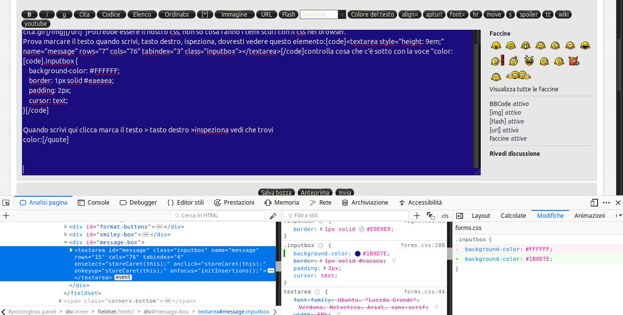
Task: Switch to the Calcolate sidebar tab
Action: tap(513, 215)
